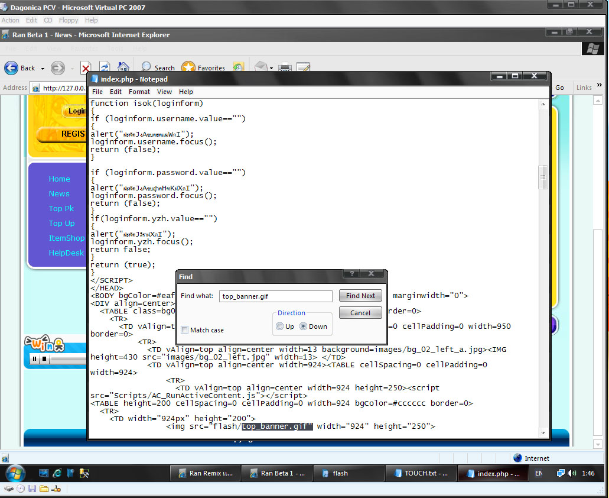Click the EN language indicator
The width and height of the screenshot is (609, 498).
[x=538, y=473]
